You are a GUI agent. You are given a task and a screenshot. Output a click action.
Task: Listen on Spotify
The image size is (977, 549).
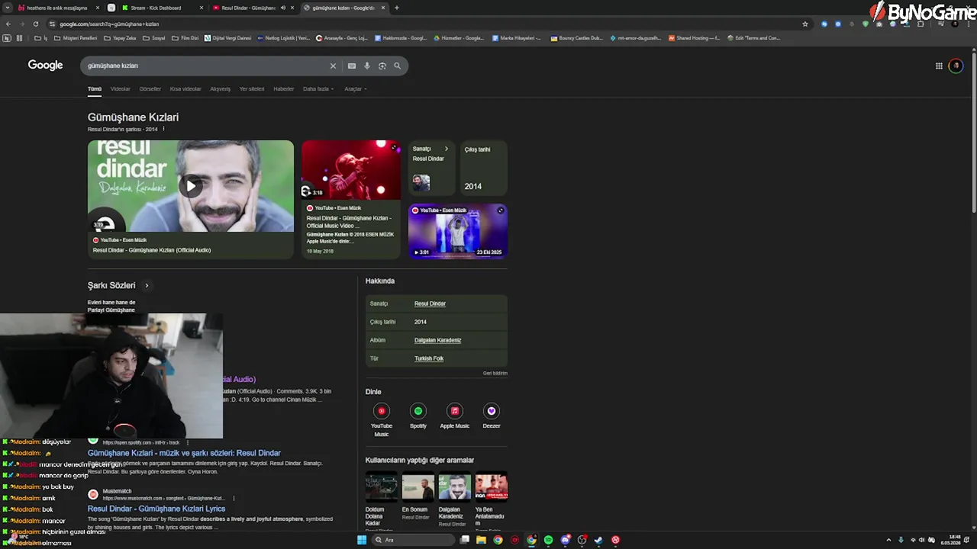(418, 417)
